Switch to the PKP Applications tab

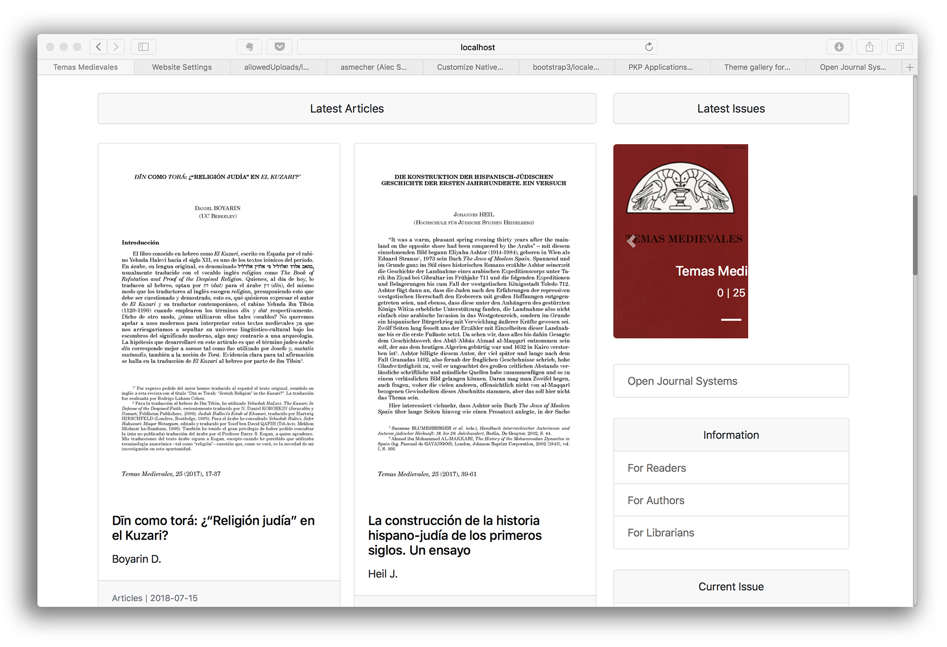pyautogui.click(x=660, y=67)
